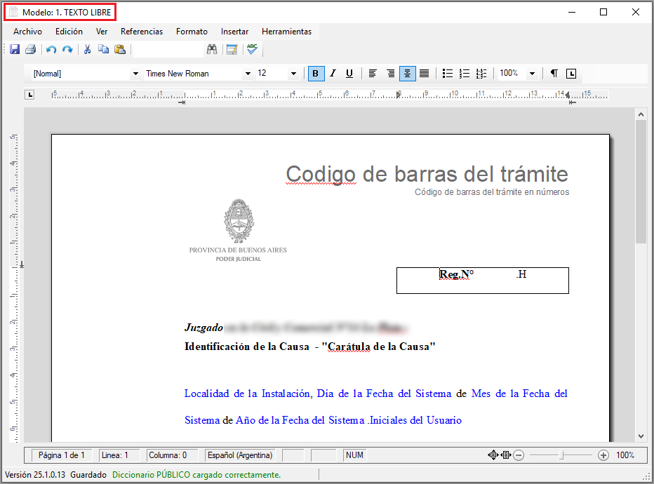Open the [Normal] style dropdown
The height and width of the screenshot is (484, 654).
click(135, 74)
